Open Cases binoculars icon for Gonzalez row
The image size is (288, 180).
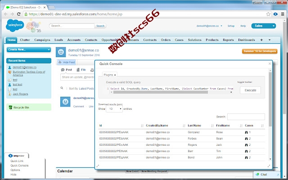246,132
